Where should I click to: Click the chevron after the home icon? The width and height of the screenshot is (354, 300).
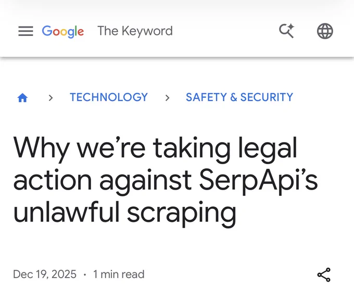click(x=51, y=98)
